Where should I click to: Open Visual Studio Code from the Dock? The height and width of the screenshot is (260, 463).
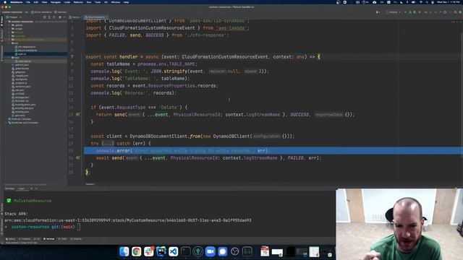(x=174, y=251)
